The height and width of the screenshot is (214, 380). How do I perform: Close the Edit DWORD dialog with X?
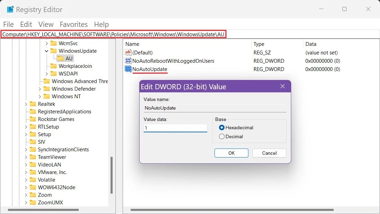[283, 86]
